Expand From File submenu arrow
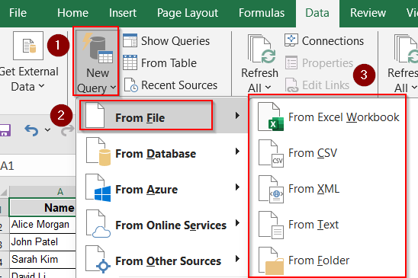 [237, 115]
